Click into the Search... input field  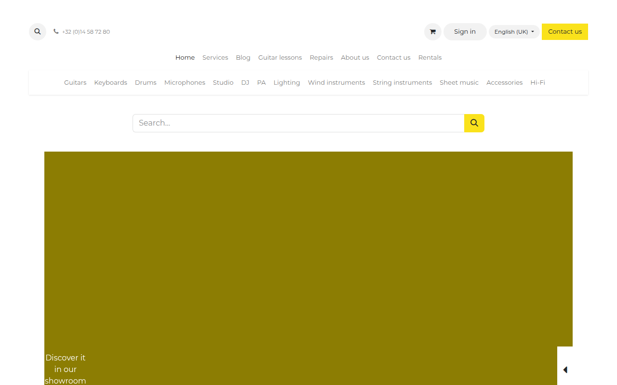[x=298, y=123]
